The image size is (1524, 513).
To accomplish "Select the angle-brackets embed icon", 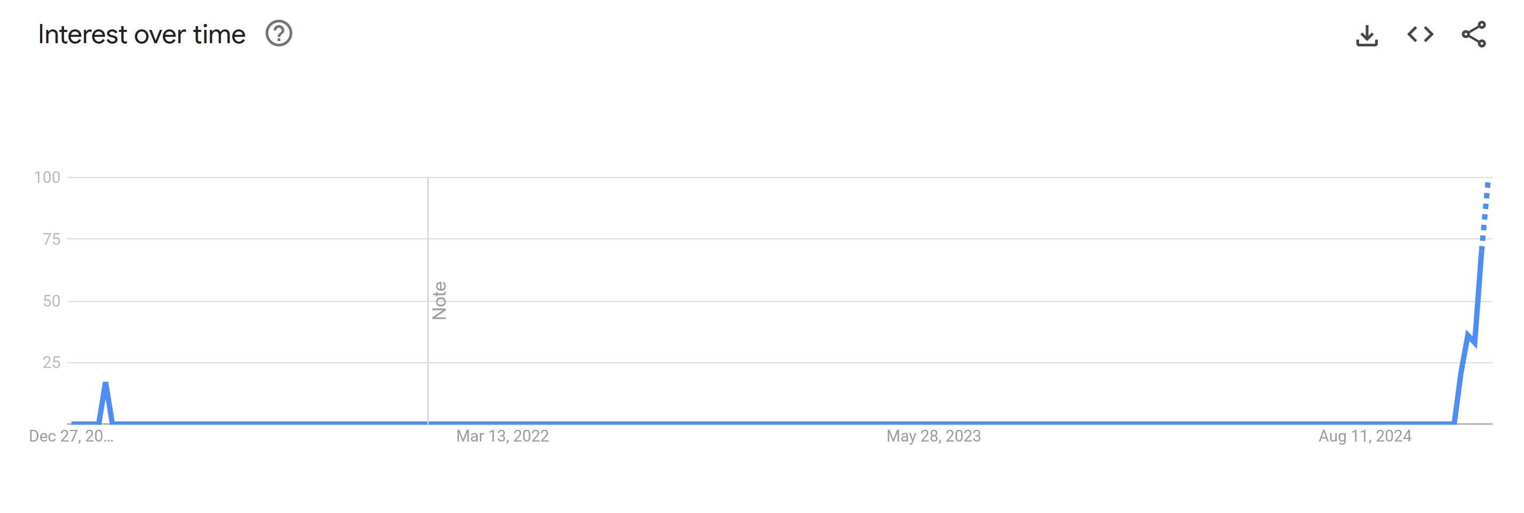I will click(x=1421, y=35).
